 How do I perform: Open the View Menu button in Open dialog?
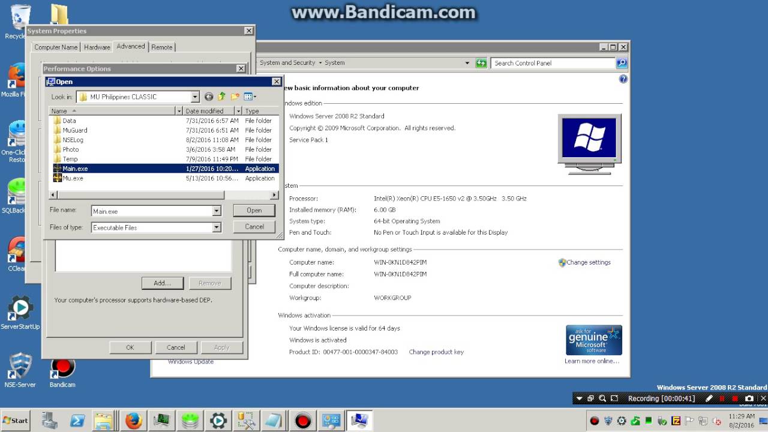(x=250, y=97)
